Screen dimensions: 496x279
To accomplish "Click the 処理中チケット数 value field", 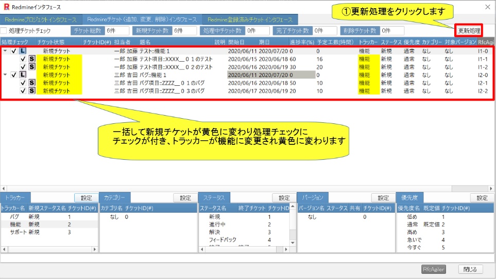I will [258, 31].
